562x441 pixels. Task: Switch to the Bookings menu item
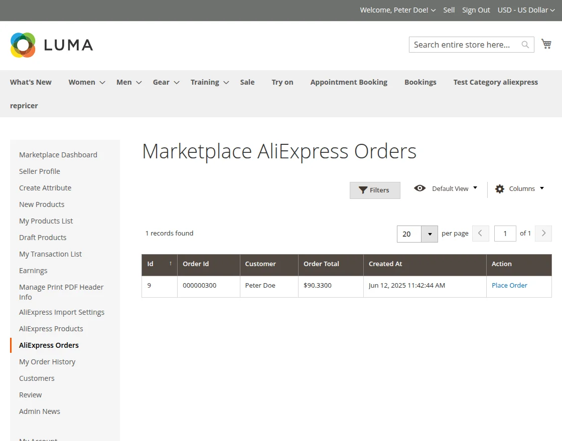[x=420, y=82]
